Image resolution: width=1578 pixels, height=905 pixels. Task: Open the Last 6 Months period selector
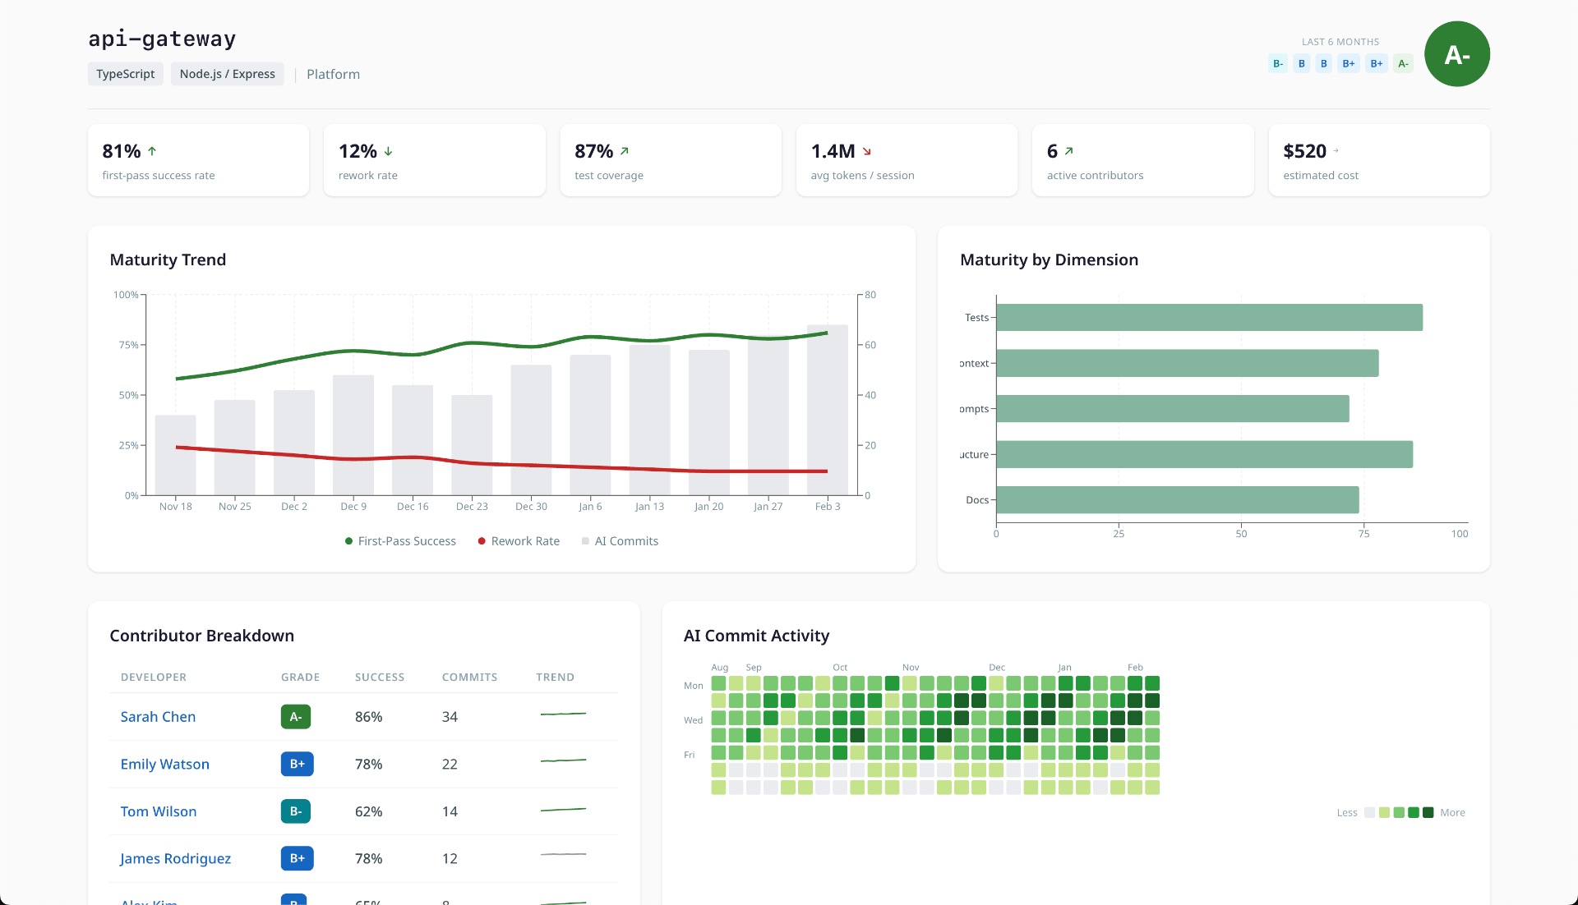click(x=1340, y=41)
